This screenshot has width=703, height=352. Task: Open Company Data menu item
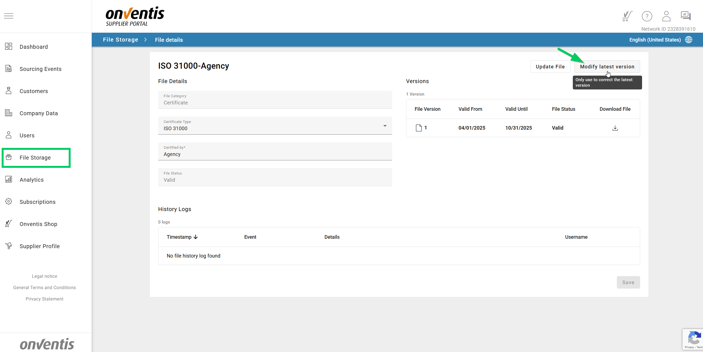39,113
